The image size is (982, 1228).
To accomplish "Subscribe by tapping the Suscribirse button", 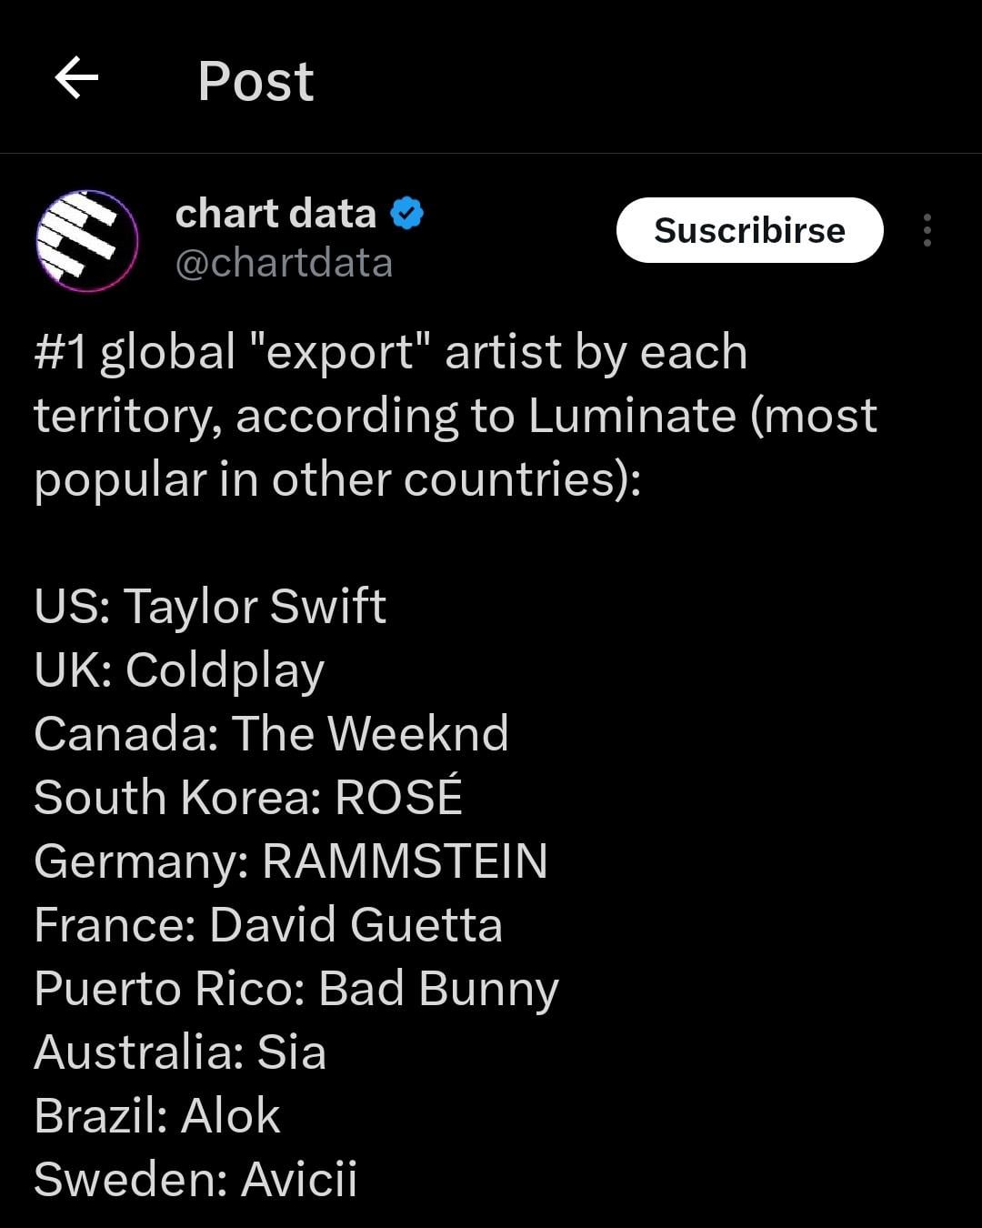I will pos(749,230).
